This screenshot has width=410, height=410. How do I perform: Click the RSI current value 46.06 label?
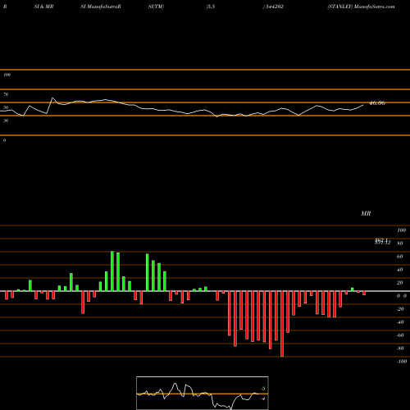[377, 103]
